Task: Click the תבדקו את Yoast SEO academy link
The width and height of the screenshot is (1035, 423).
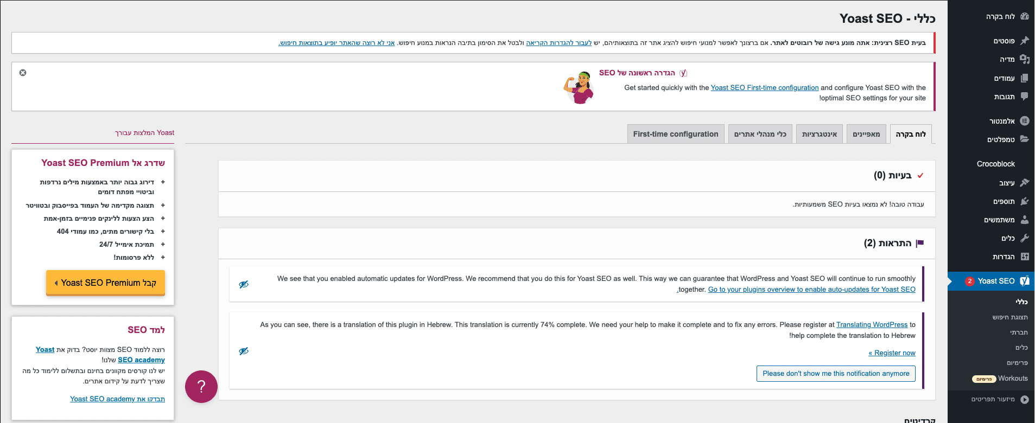Action: pos(117,399)
